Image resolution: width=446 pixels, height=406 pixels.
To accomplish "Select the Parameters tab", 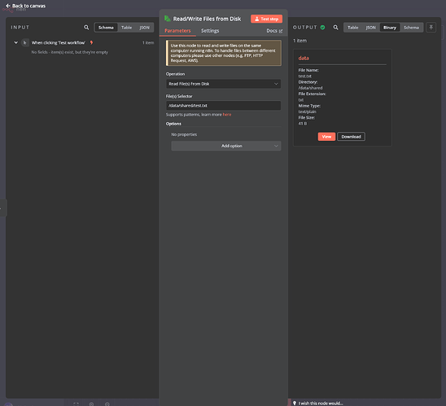I will 177,31.
